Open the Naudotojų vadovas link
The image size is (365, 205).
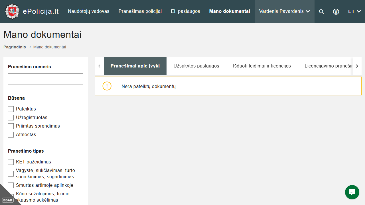89,11
